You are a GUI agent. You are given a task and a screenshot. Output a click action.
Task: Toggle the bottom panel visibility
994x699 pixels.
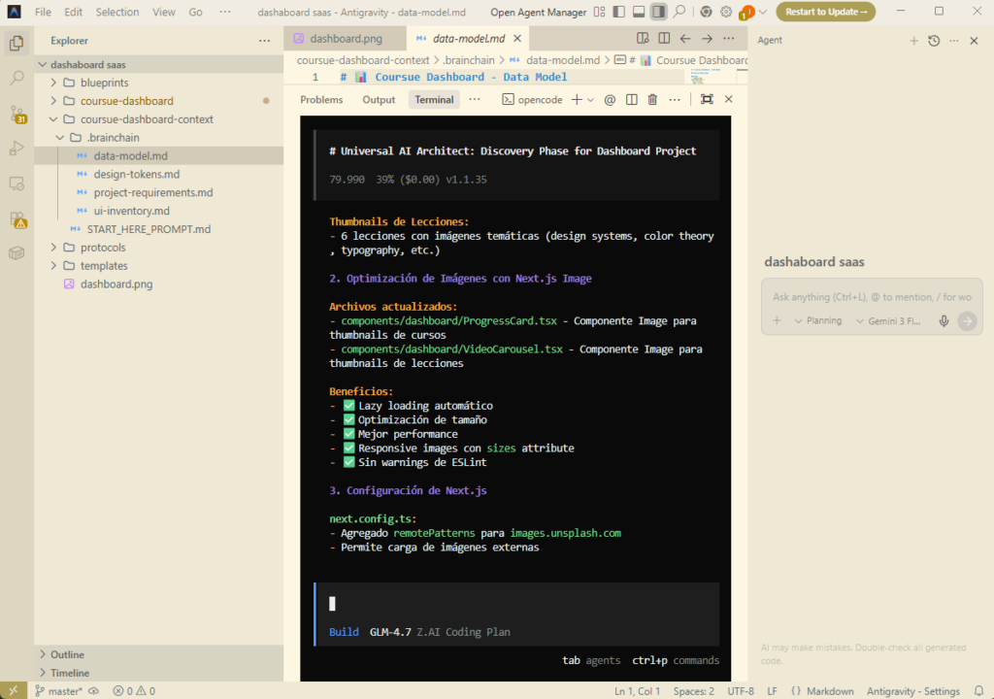coord(639,12)
